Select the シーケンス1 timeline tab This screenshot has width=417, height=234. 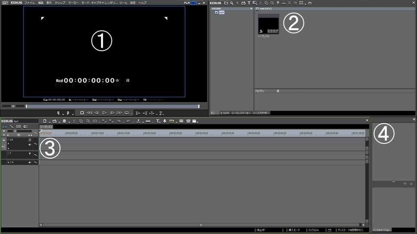(x=46, y=127)
